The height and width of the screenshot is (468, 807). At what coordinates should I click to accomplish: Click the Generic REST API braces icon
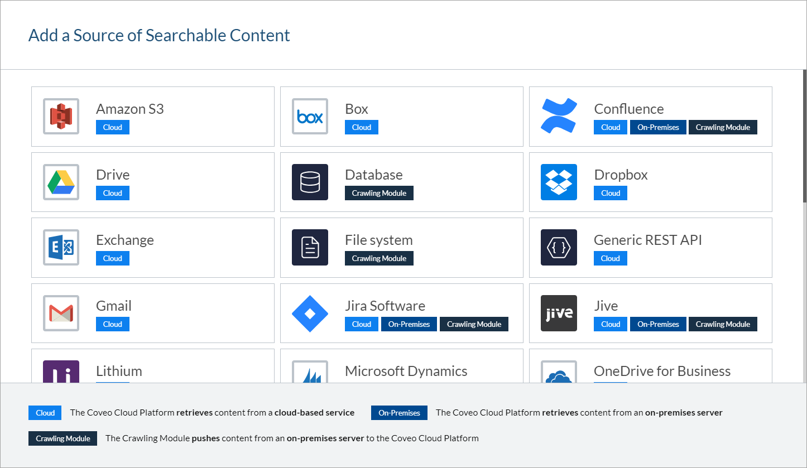click(559, 247)
